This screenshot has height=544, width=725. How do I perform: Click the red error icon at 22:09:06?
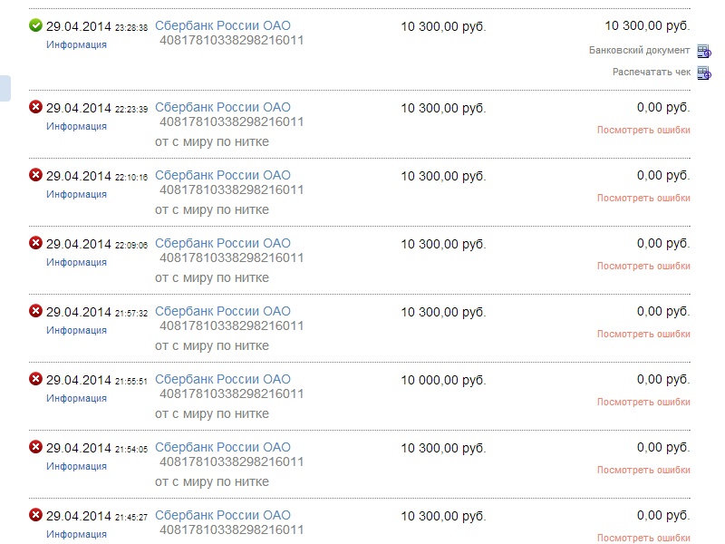[x=35, y=243]
